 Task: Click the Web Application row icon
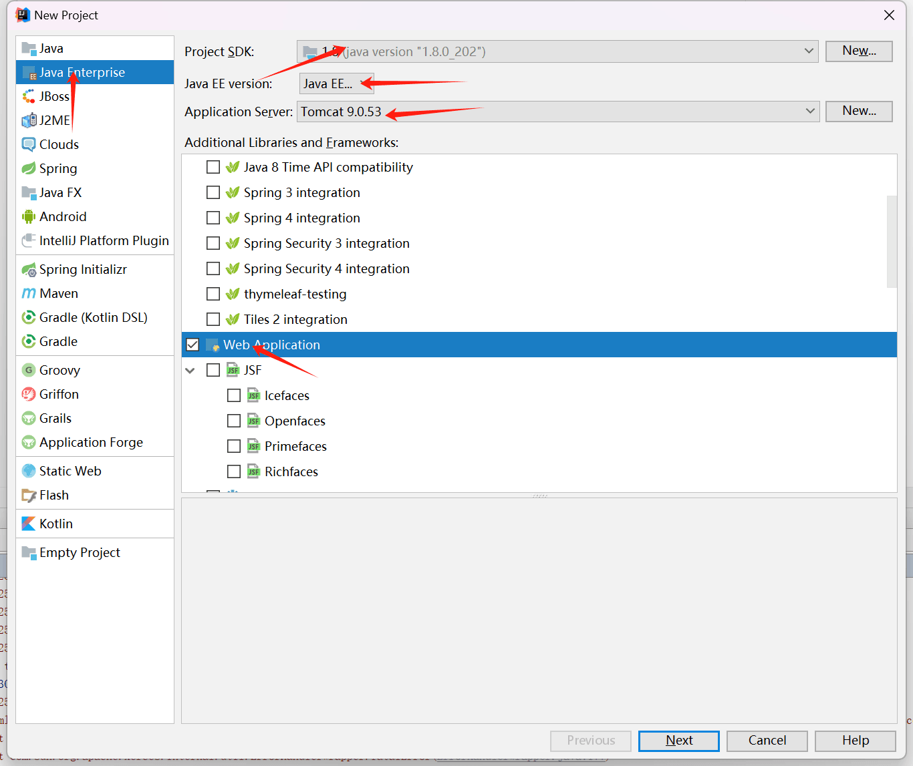(x=213, y=345)
